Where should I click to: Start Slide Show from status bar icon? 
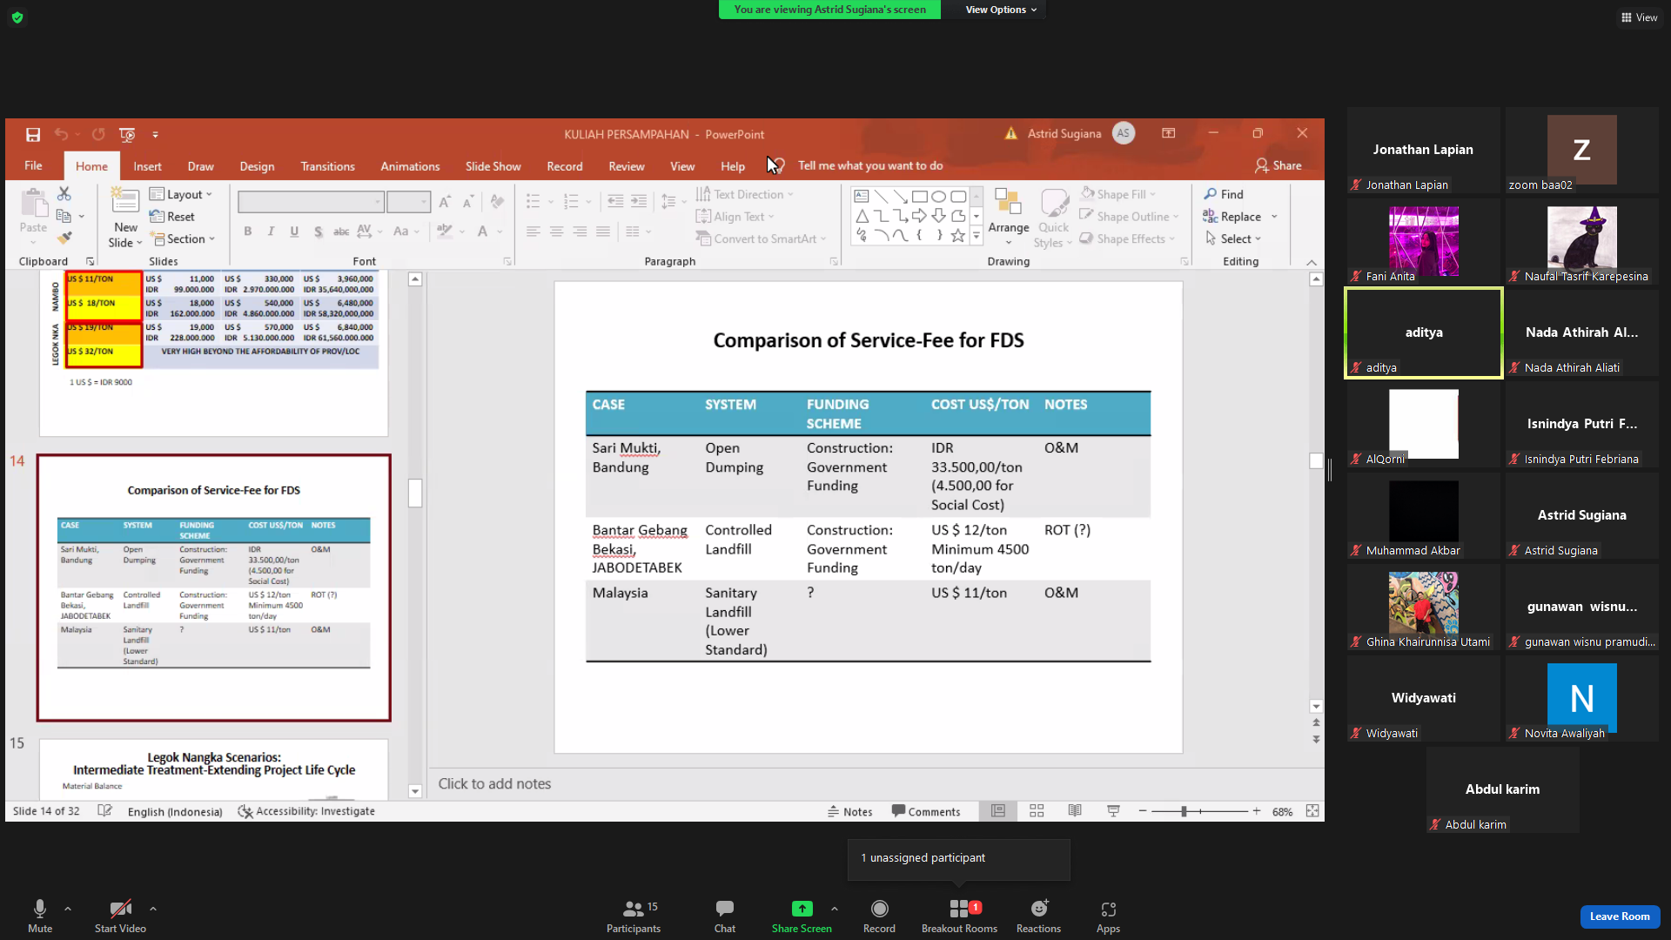point(1113,811)
